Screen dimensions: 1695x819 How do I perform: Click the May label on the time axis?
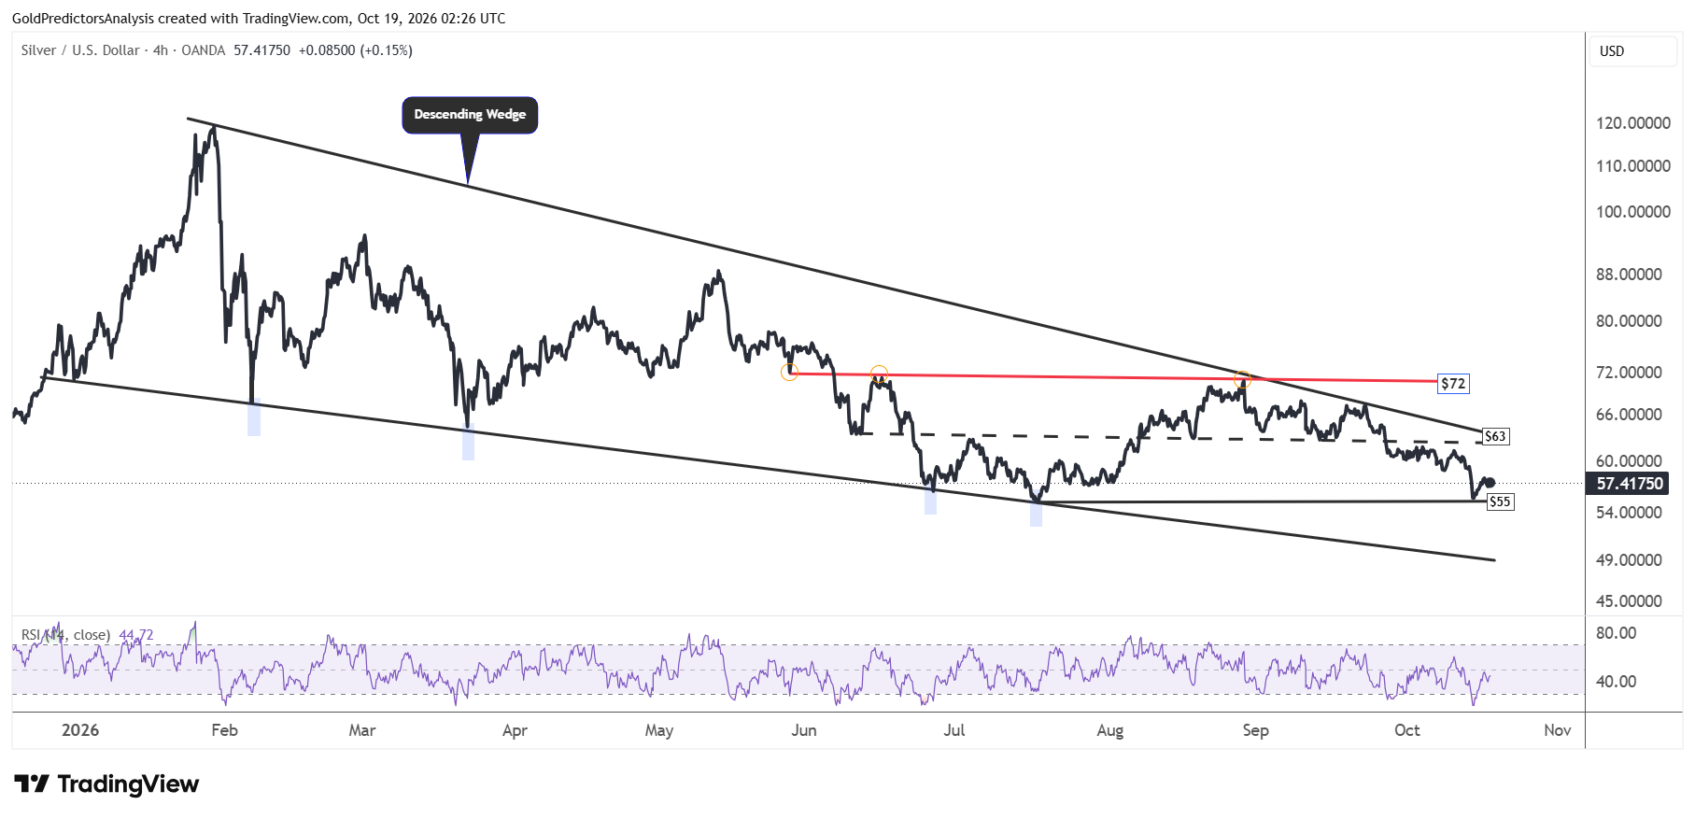(659, 730)
